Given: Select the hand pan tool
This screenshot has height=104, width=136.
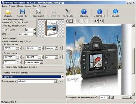Looking at the screenshot, I should coord(67,21).
